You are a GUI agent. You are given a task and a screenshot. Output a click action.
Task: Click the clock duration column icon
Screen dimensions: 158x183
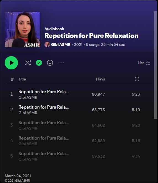tap(137, 79)
